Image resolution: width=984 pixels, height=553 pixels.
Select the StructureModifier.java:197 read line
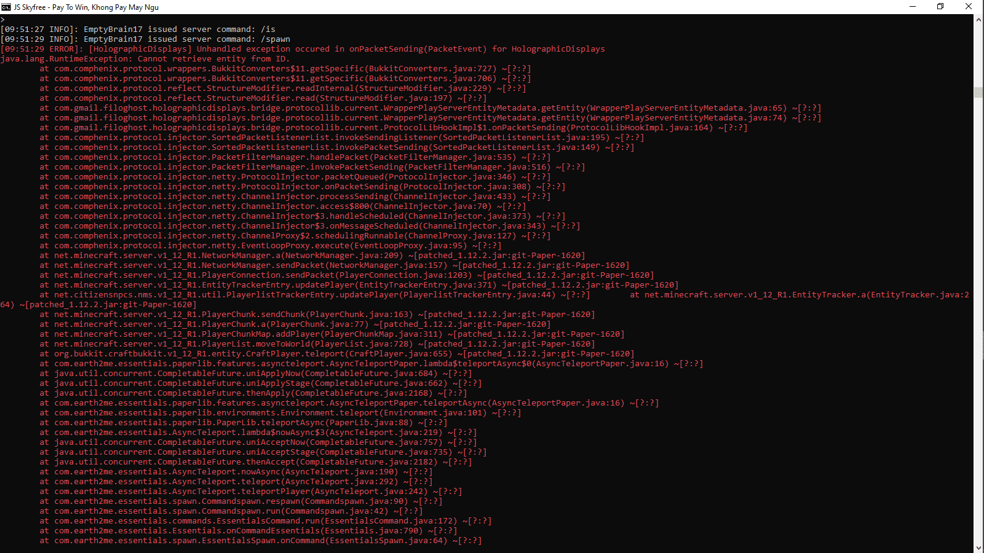pyautogui.click(x=263, y=98)
